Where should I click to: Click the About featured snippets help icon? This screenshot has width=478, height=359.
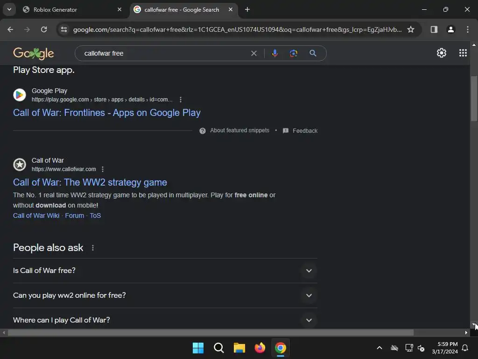[x=203, y=131]
